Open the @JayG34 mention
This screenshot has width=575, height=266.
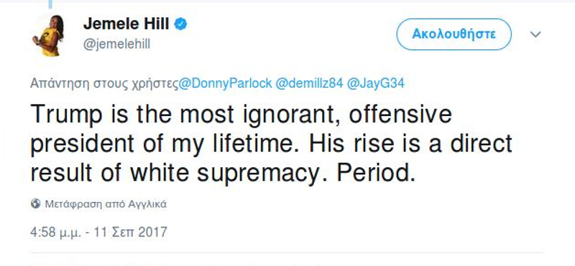click(x=375, y=83)
